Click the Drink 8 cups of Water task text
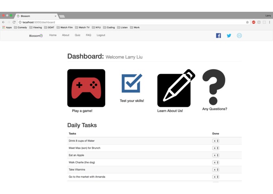 pyautogui.click(x=81, y=141)
